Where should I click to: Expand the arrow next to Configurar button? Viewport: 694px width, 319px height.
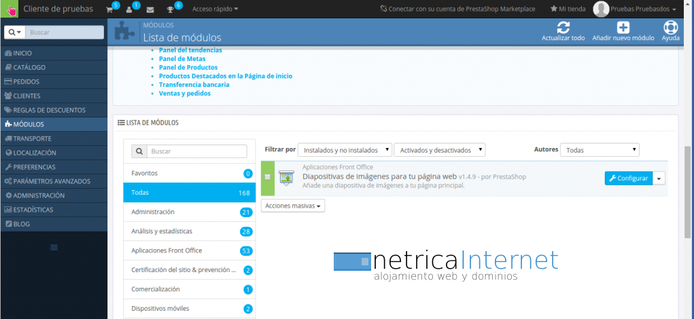(x=659, y=178)
